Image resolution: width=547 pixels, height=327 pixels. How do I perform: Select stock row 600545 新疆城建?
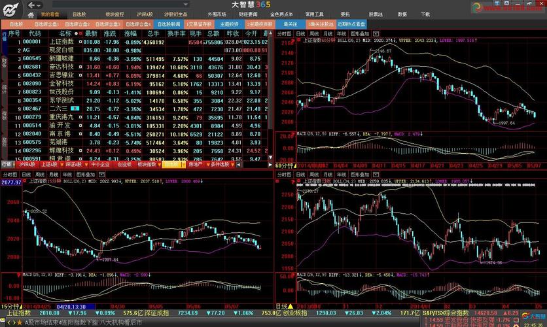tap(137, 58)
